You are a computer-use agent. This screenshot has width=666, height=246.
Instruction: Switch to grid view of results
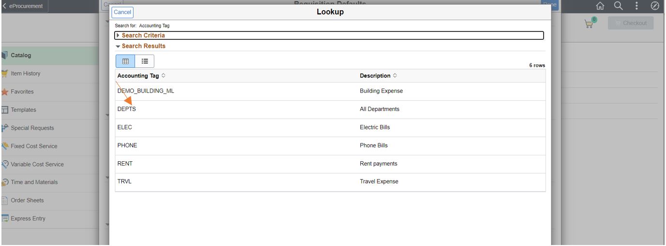point(125,61)
